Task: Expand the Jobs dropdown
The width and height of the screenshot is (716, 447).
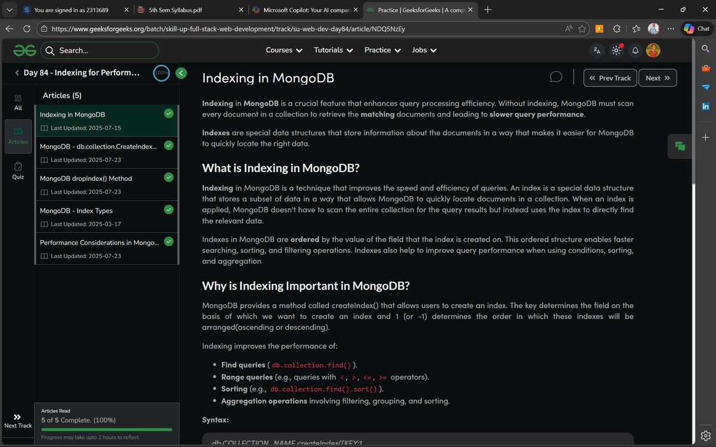Action: click(x=424, y=50)
